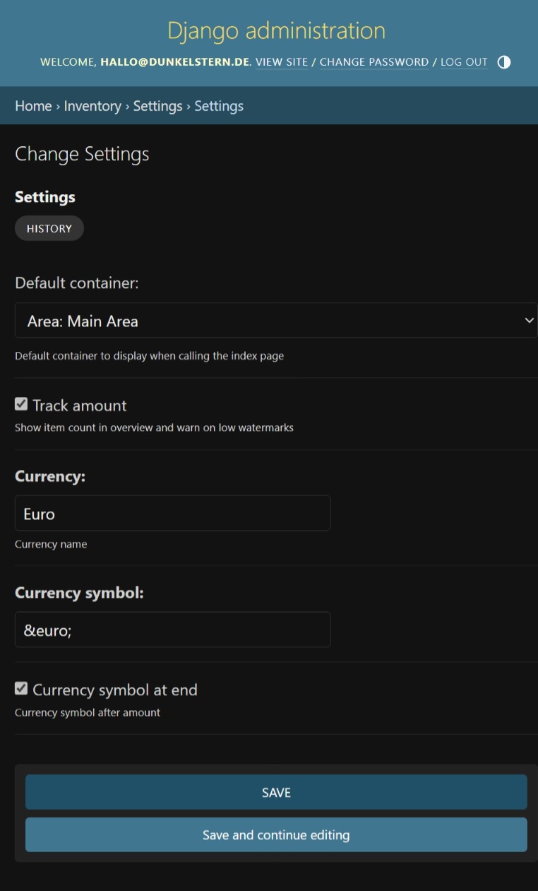Open the CHANGE PASSWORD link
Image resolution: width=538 pixels, height=891 pixels.
tap(374, 62)
